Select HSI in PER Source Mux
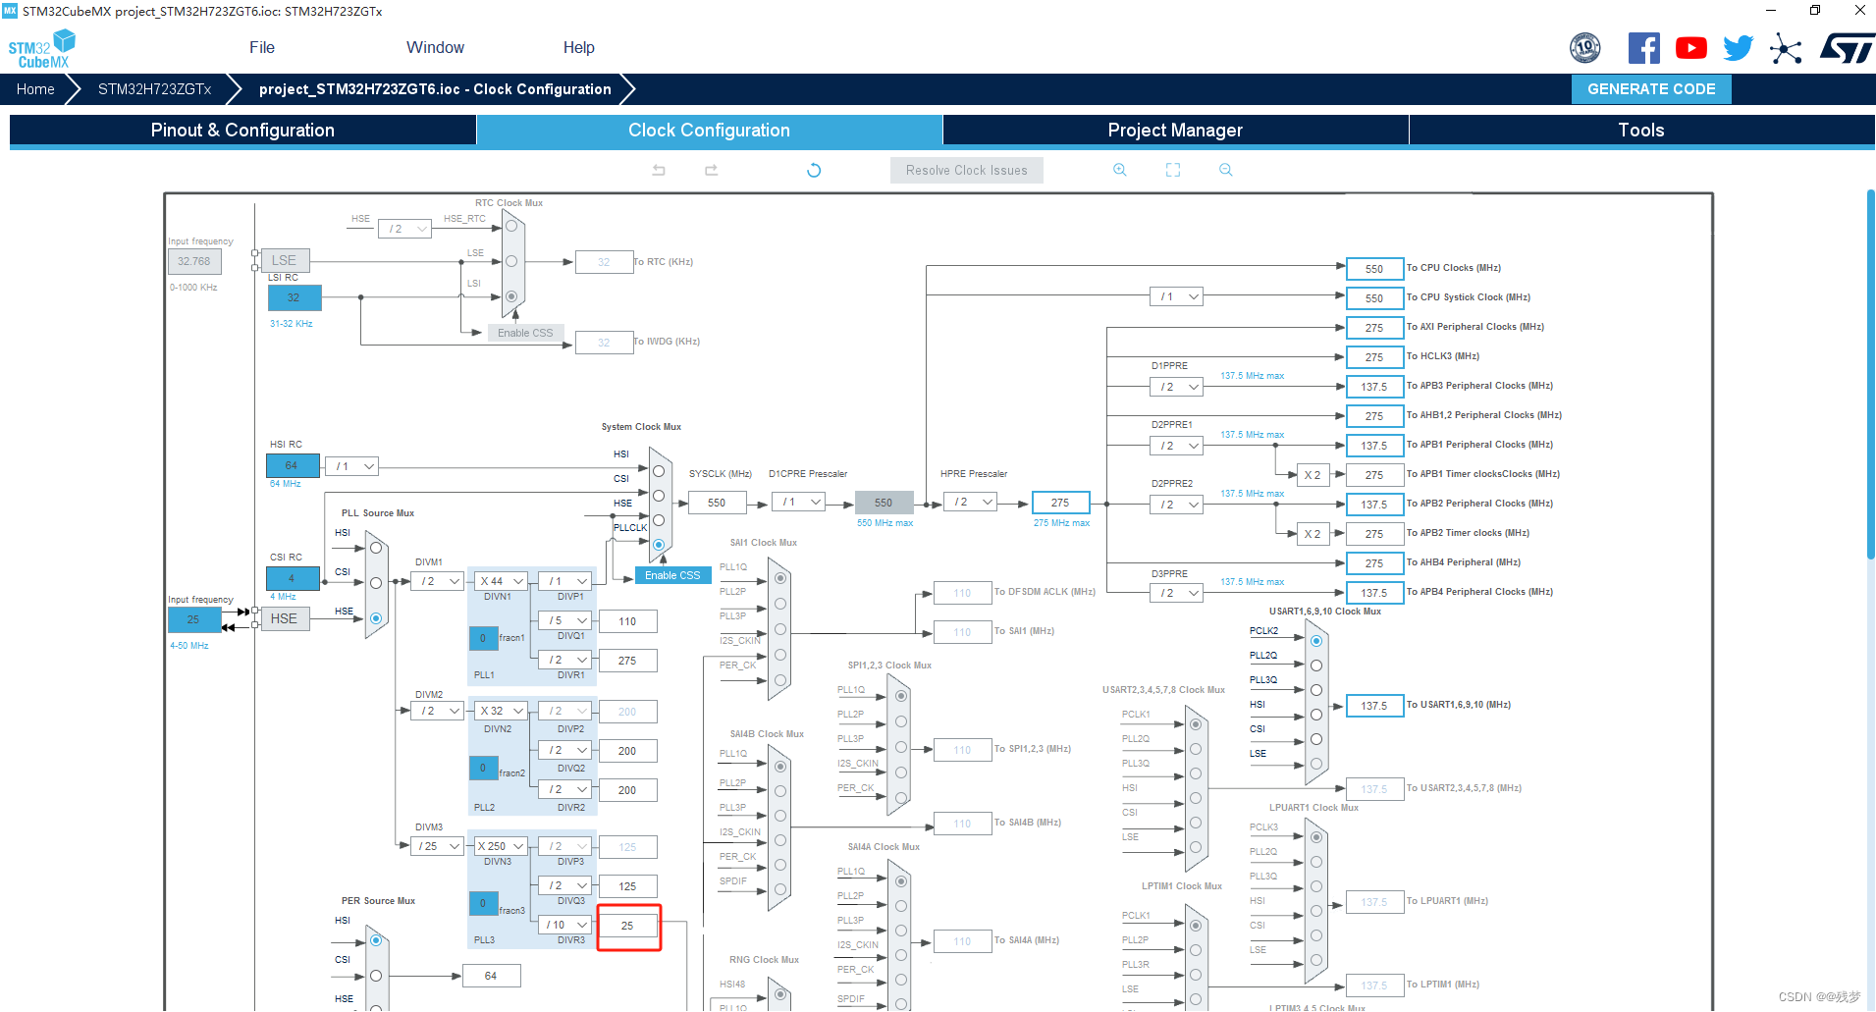This screenshot has height=1012, width=1876. (x=376, y=940)
